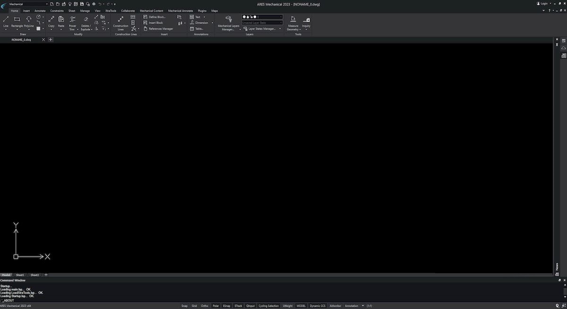Screen dimensions: 567x309
Task: Click the Define Block... button
Action: click(154, 17)
